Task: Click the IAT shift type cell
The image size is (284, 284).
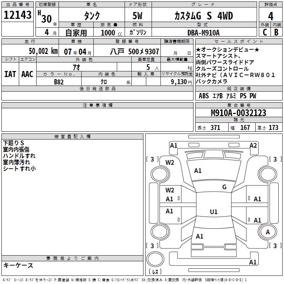Action: (10, 74)
